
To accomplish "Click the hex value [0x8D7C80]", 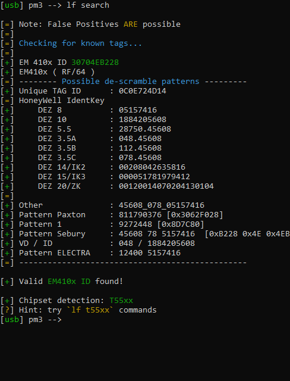I will point(181,224).
